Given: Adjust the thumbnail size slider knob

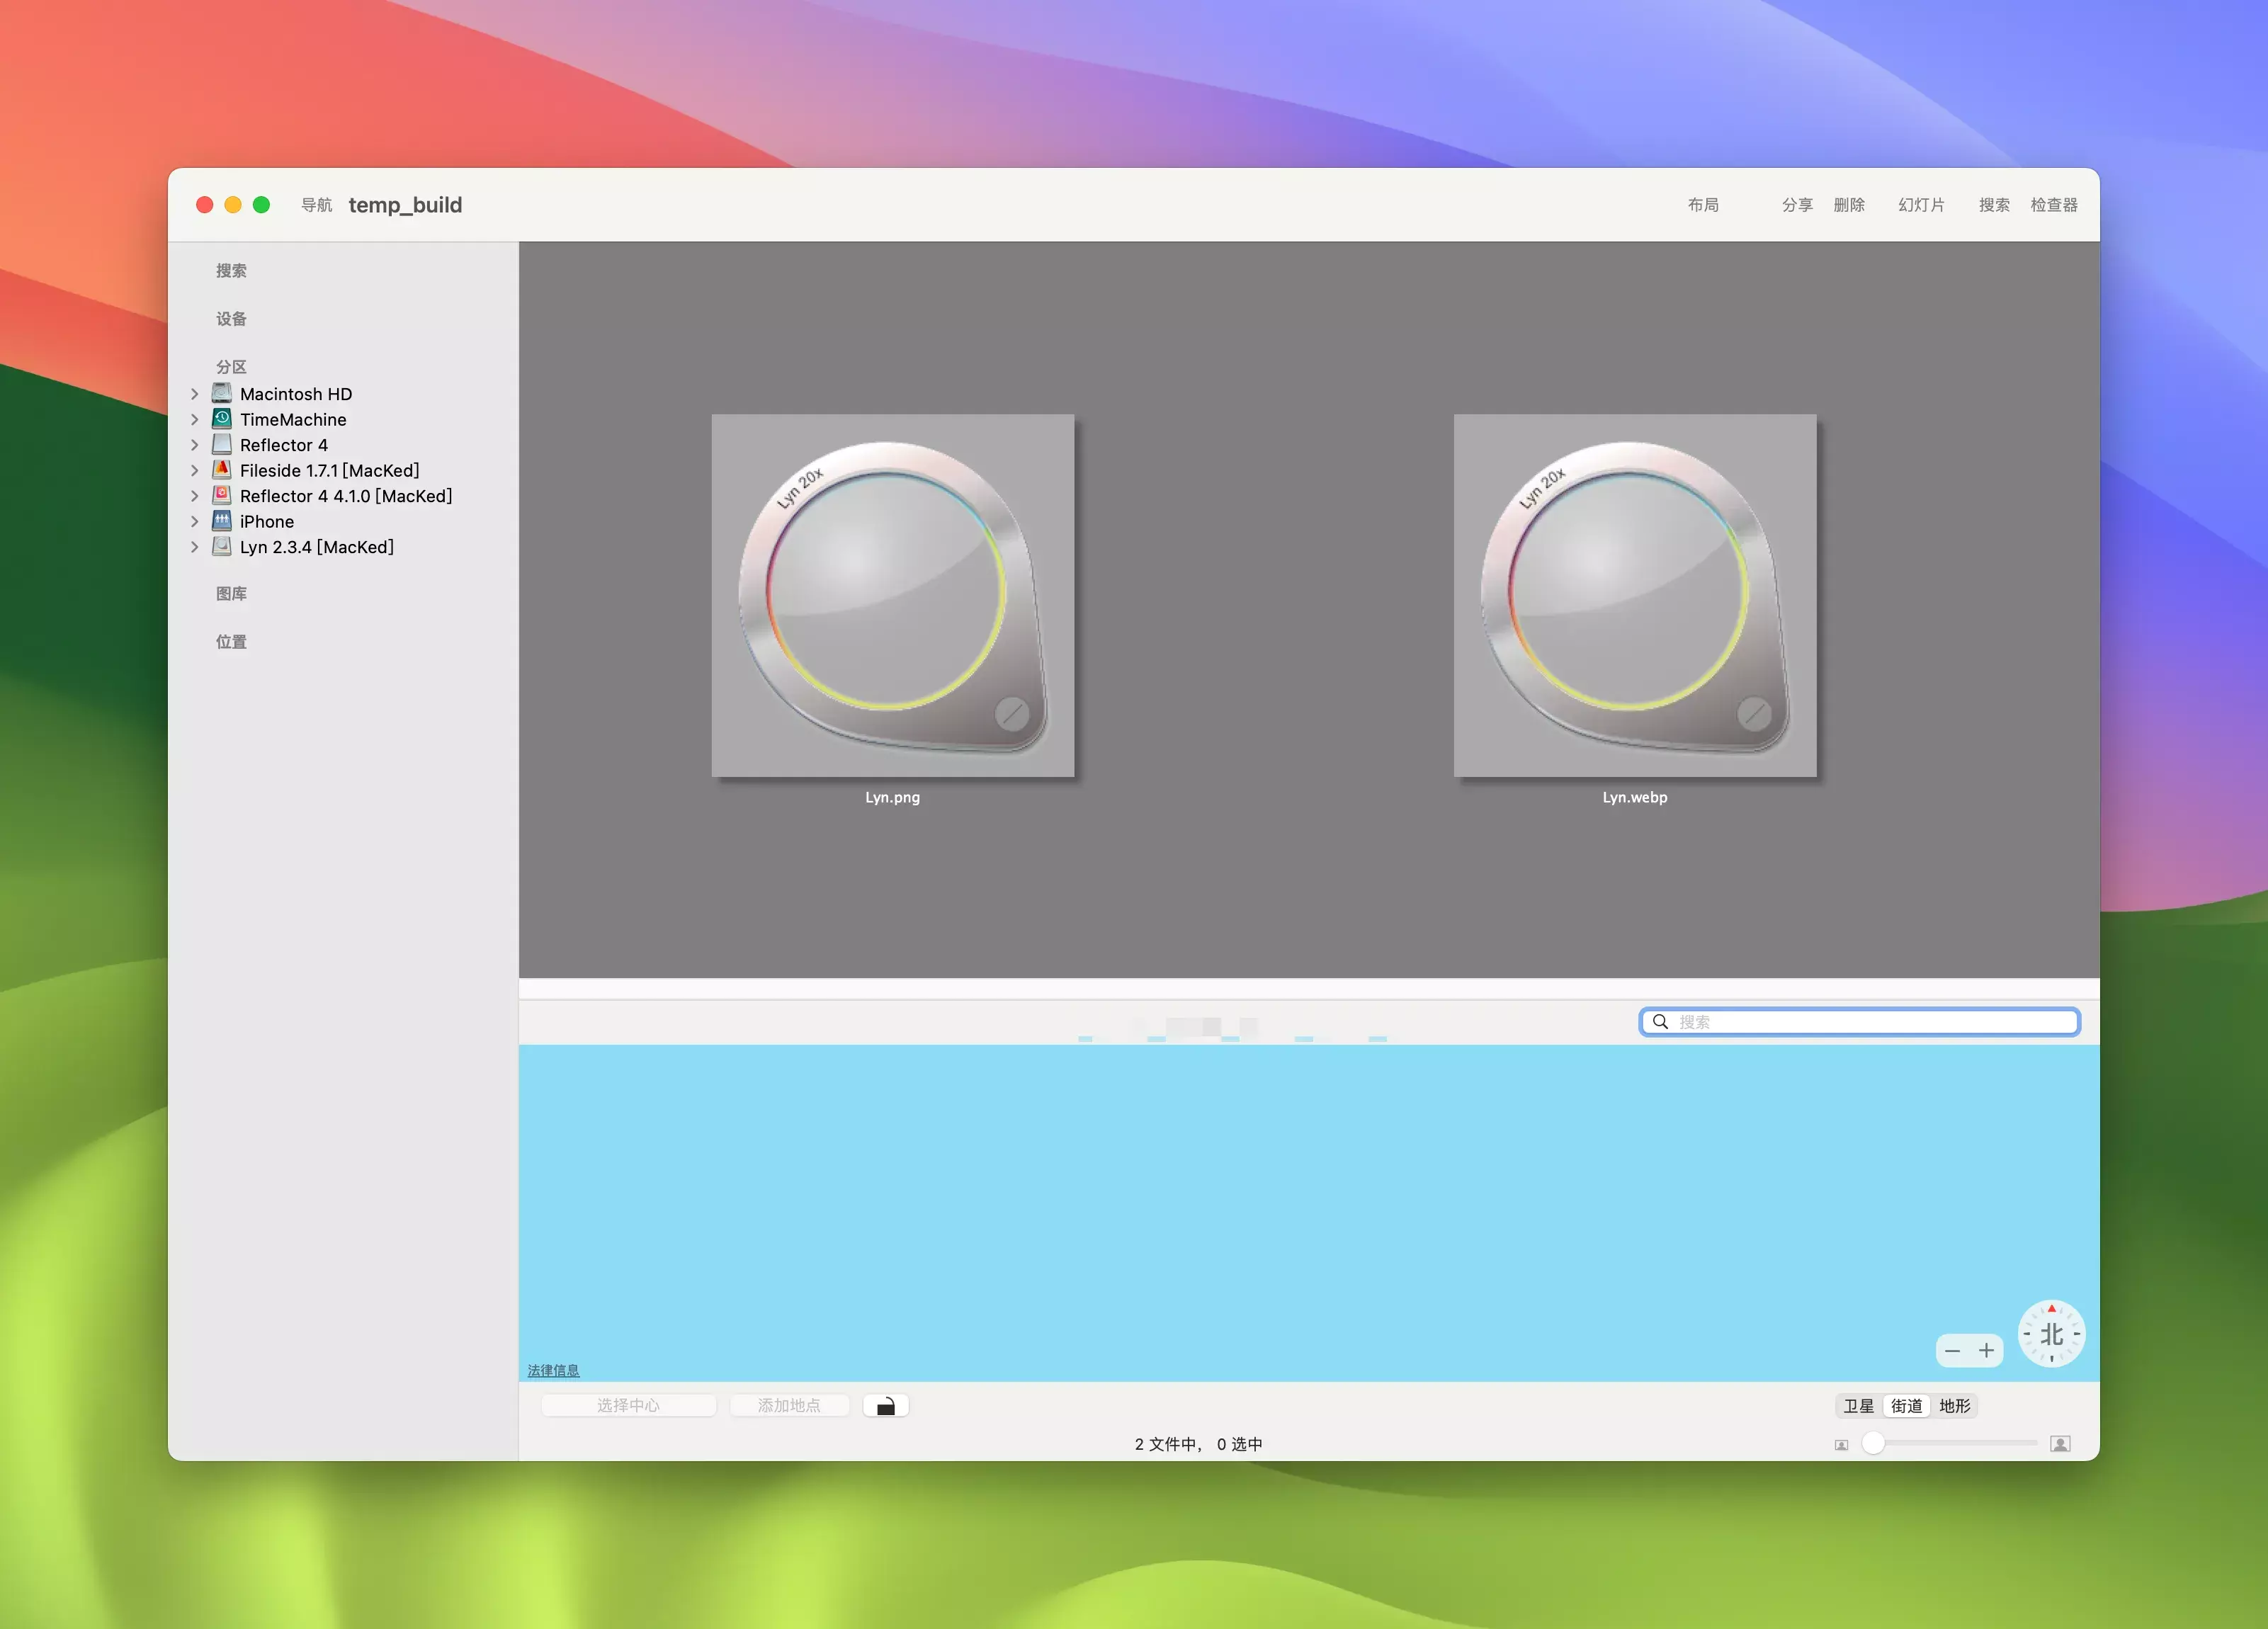Looking at the screenshot, I should [1873, 1443].
